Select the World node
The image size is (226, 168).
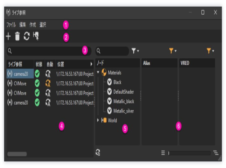pos(112,120)
